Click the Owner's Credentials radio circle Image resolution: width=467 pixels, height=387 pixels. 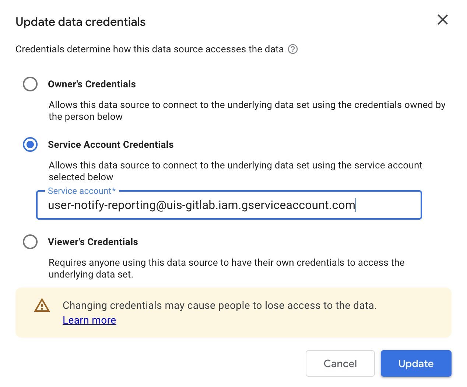pyautogui.click(x=30, y=84)
